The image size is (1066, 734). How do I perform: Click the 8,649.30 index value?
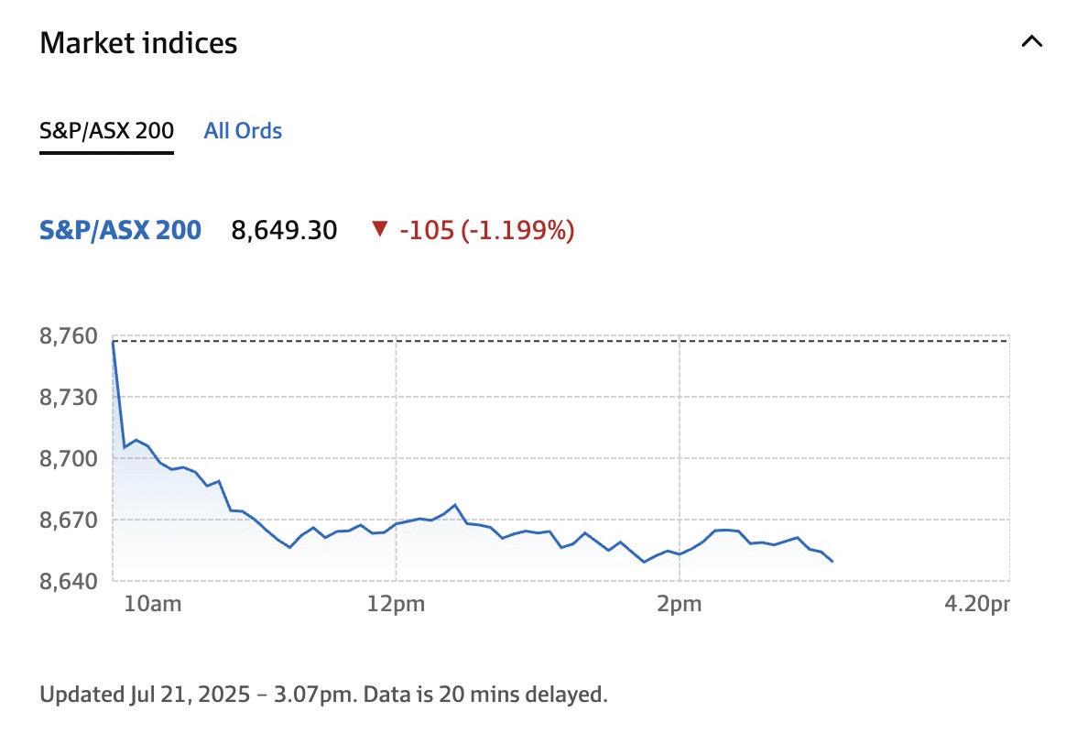click(x=284, y=230)
